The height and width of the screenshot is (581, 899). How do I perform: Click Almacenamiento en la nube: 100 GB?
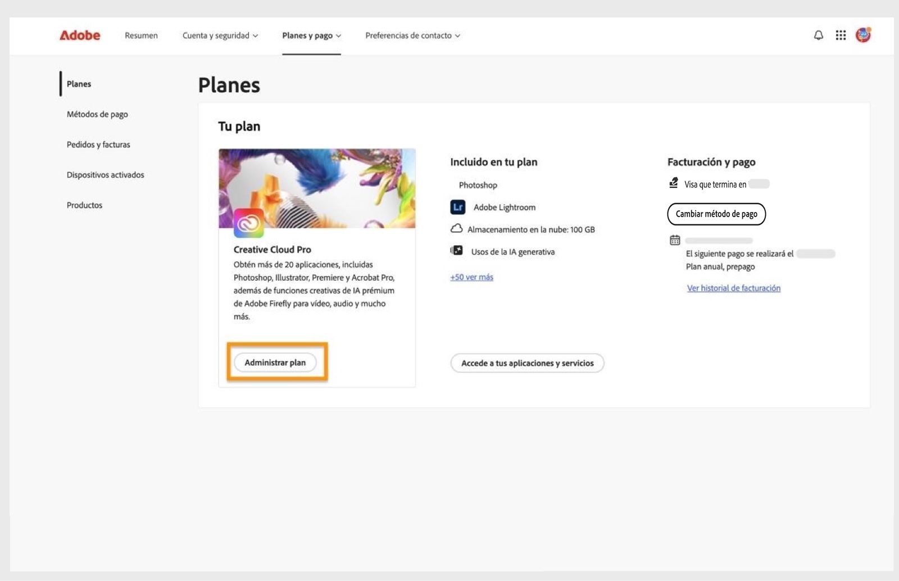click(x=531, y=229)
